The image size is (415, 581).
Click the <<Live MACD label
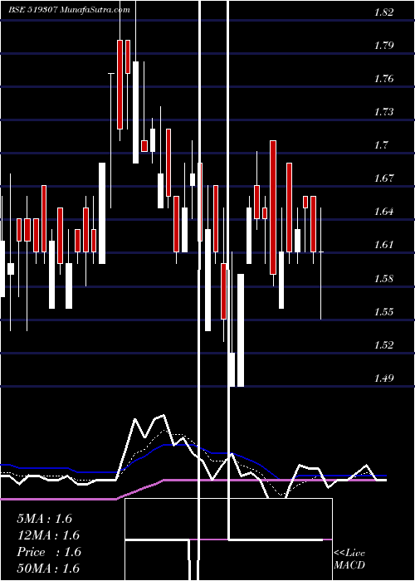(349, 559)
